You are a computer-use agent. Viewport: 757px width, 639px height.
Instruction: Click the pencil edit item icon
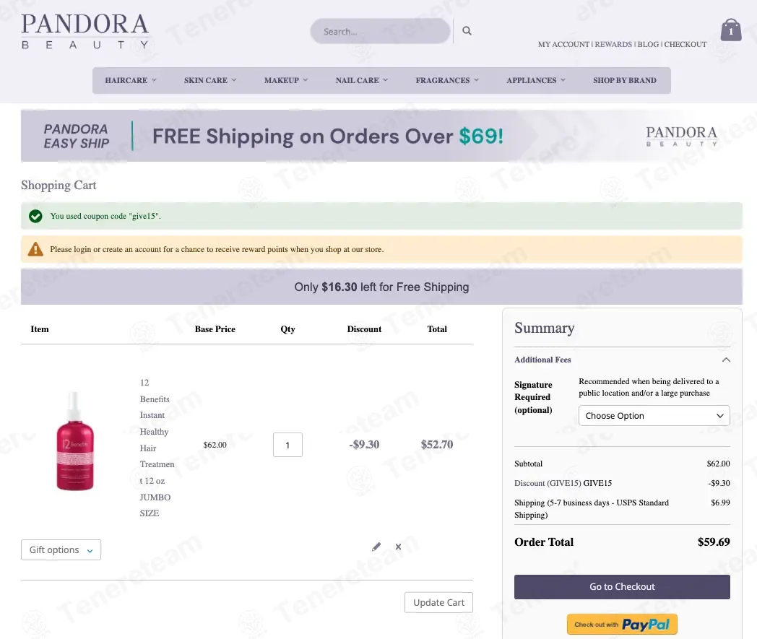(376, 547)
